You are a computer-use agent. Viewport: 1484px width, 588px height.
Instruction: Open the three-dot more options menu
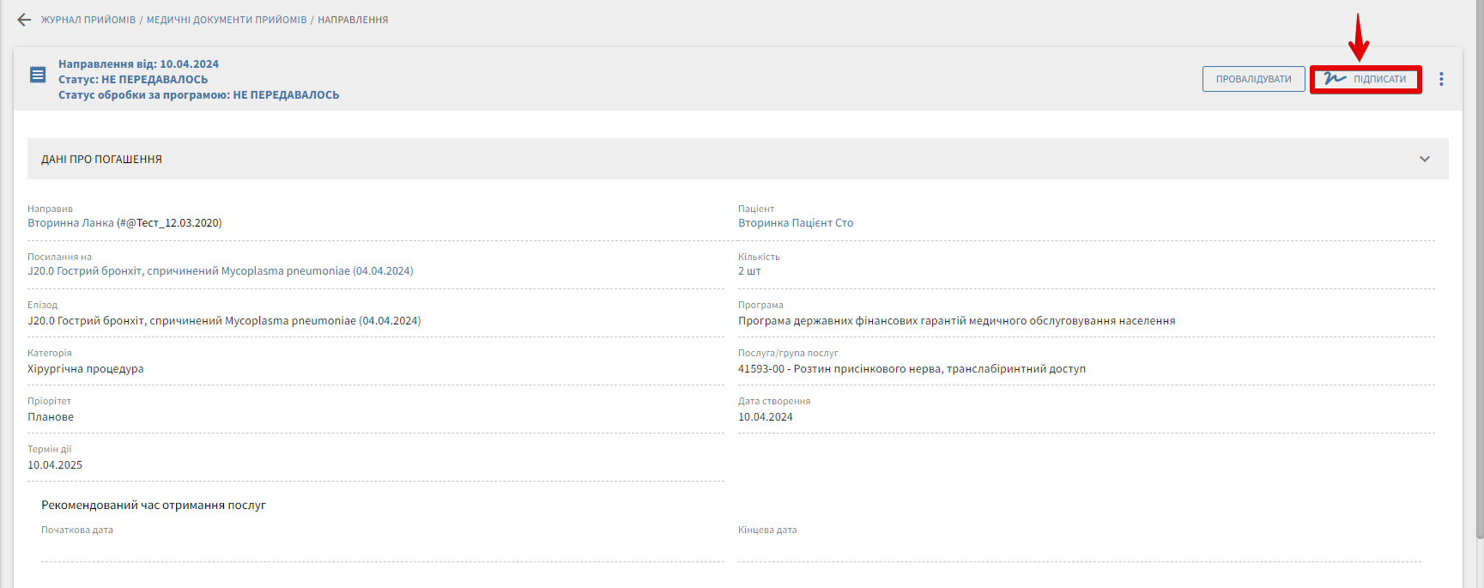tap(1441, 79)
